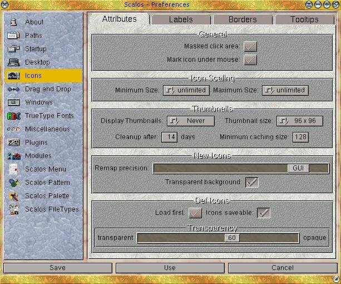This screenshot has width=341, height=284.
Task: Open the Display Thumbnails dropdown
Action: (x=191, y=121)
